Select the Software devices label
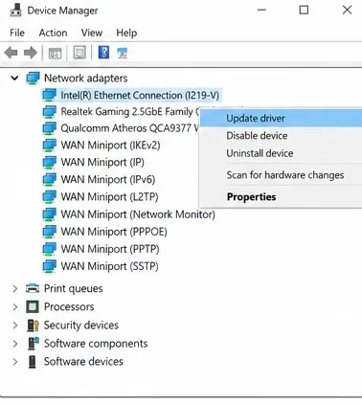 (x=83, y=362)
